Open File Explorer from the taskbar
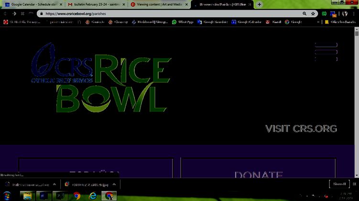 tap(27, 196)
